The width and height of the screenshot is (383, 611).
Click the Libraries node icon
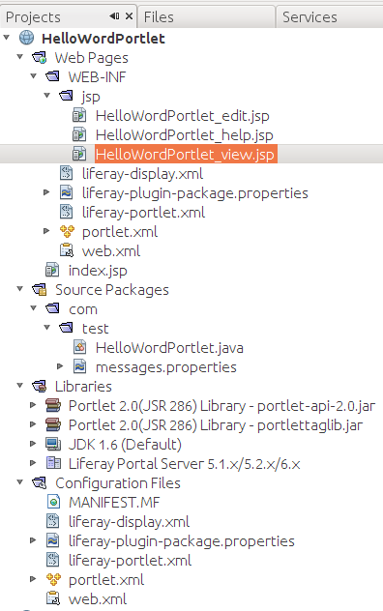tap(40, 386)
